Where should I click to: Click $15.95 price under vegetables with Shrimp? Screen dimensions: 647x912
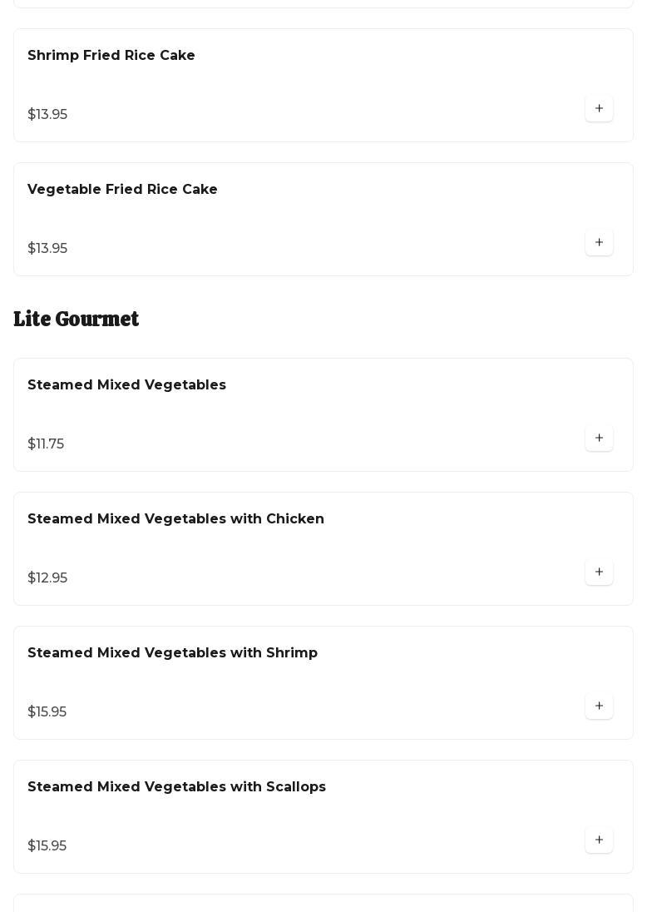pyautogui.click(x=47, y=712)
